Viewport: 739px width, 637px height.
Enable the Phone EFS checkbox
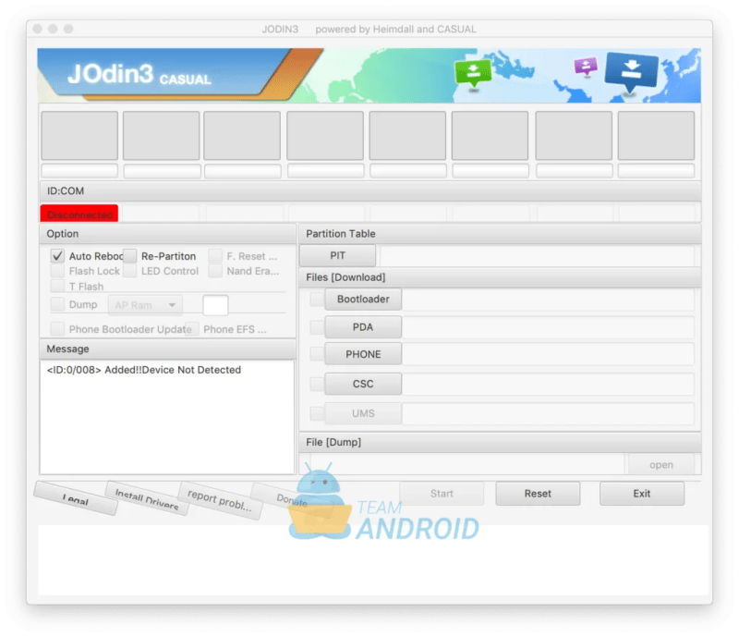tap(192, 329)
